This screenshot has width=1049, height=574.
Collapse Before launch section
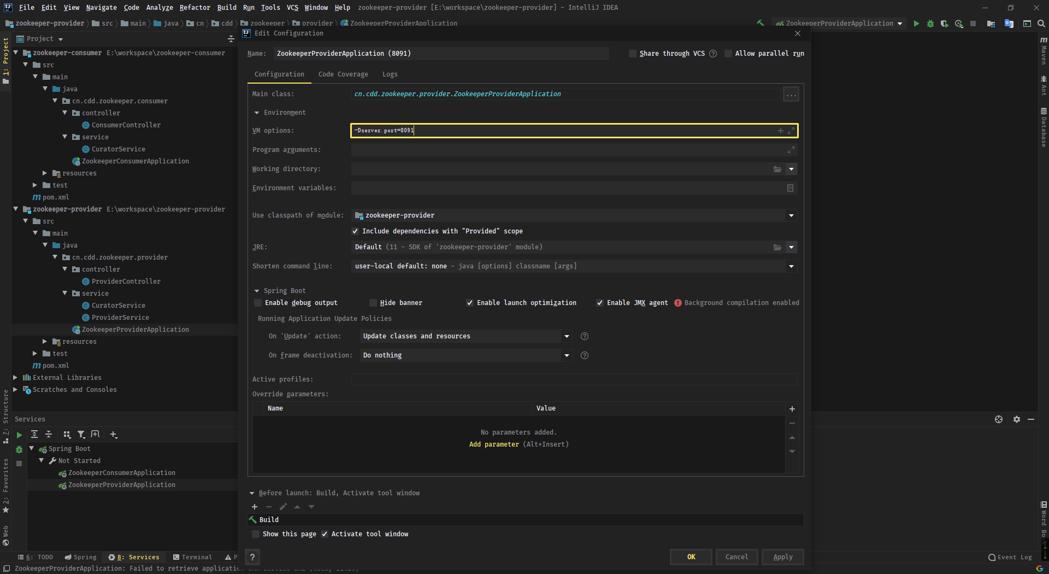coord(252,493)
